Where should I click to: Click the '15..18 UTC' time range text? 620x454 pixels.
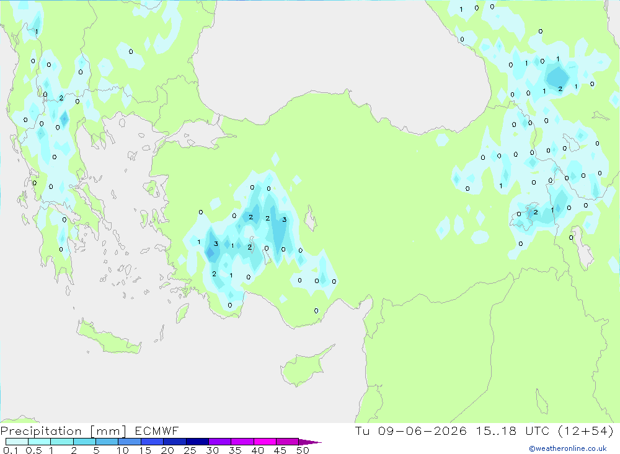pyautogui.click(x=513, y=430)
